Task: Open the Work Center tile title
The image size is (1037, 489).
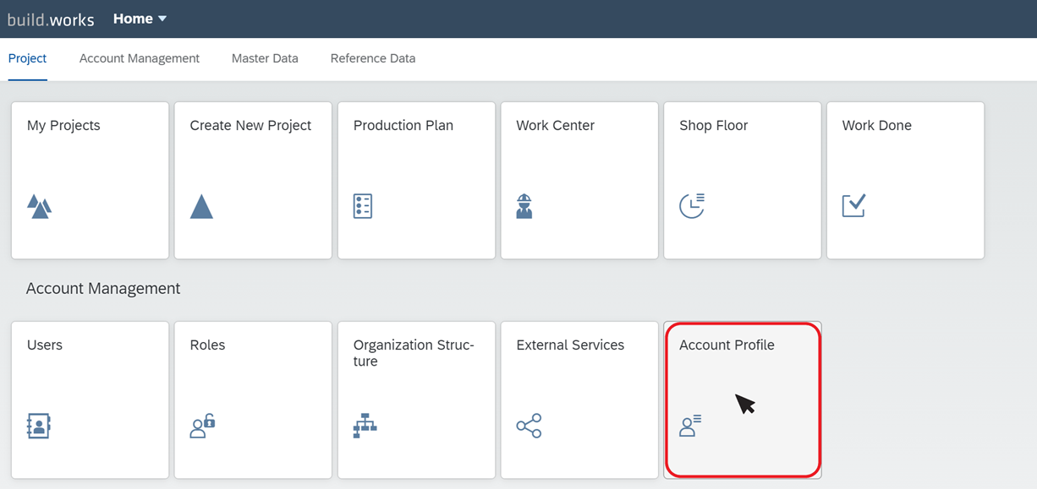Action: [x=555, y=125]
